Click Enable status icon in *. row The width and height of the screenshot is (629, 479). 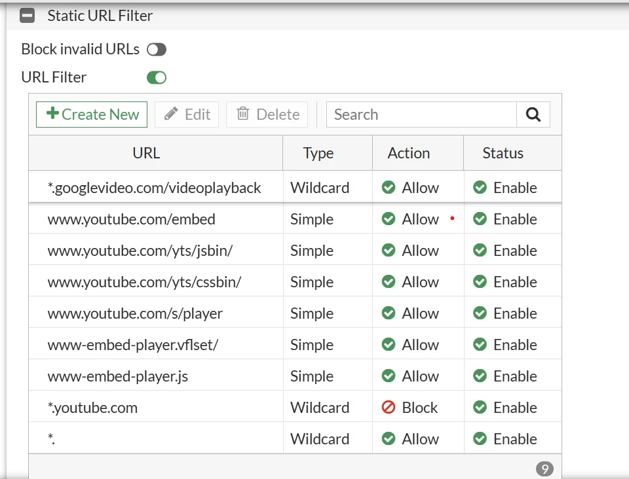coord(480,438)
